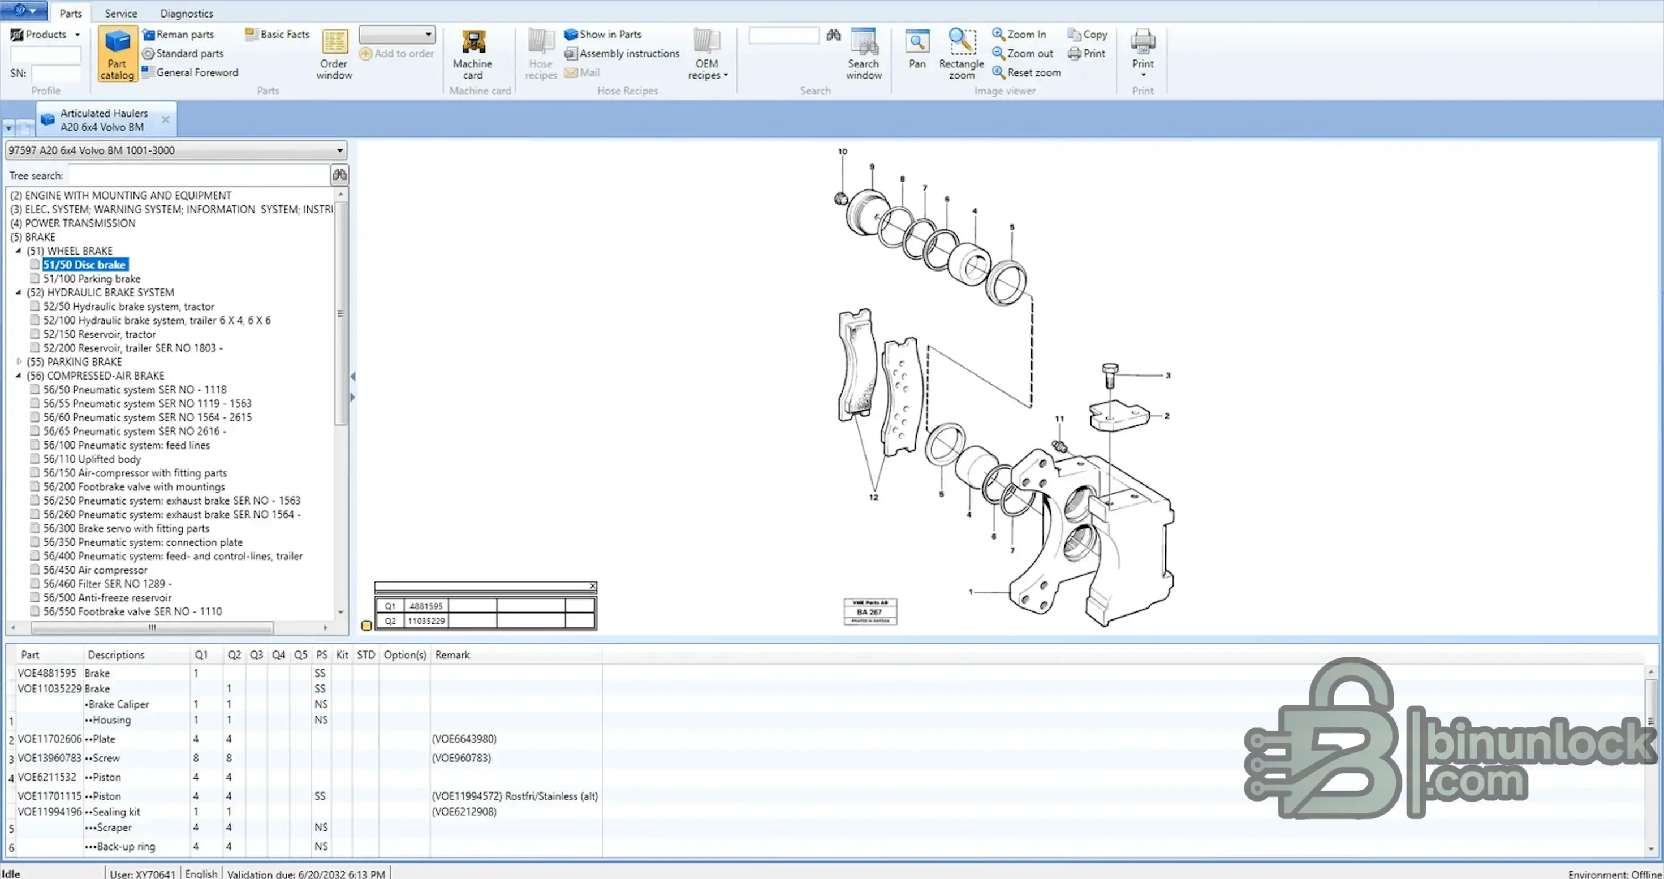Screen dimensions: 1664x879
Task: Click the small Print icon in Image viewer
Action: pos(1075,54)
